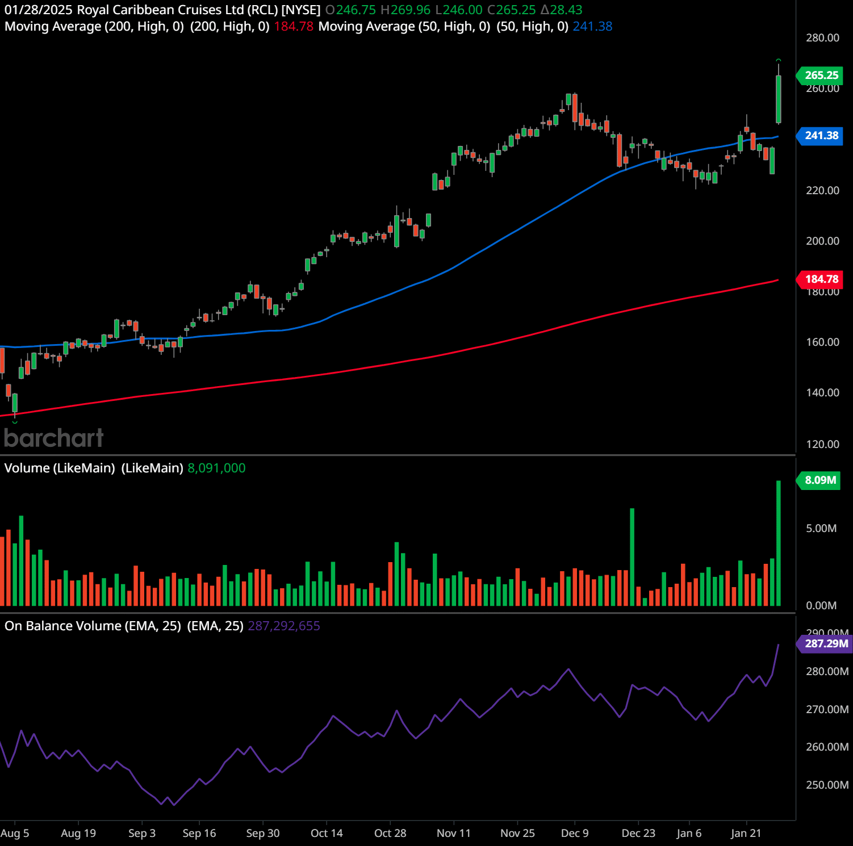Click the Jan 21 date axis label
The height and width of the screenshot is (846, 853).
[x=746, y=834]
